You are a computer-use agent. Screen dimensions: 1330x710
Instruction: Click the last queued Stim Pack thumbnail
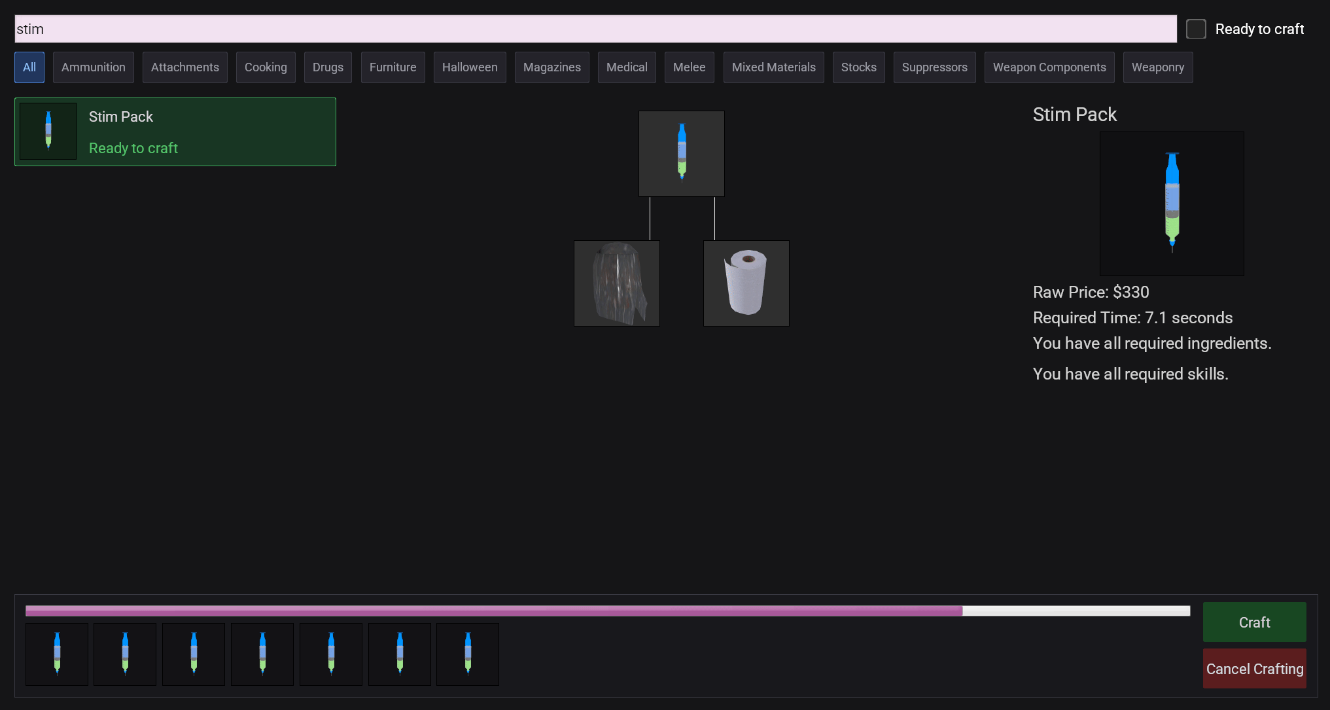(x=467, y=654)
